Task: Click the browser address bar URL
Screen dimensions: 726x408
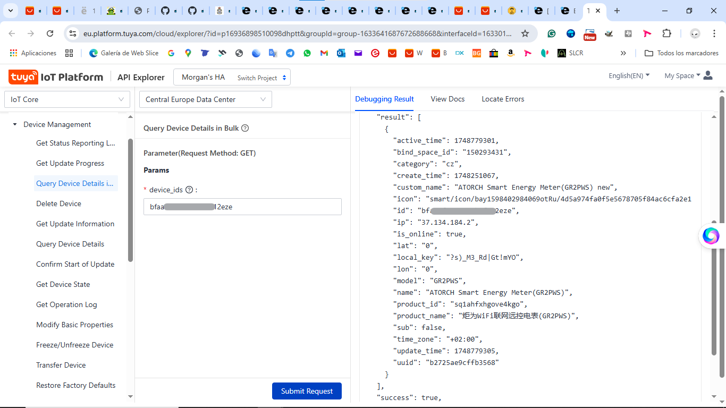Action: [x=298, y=33]
